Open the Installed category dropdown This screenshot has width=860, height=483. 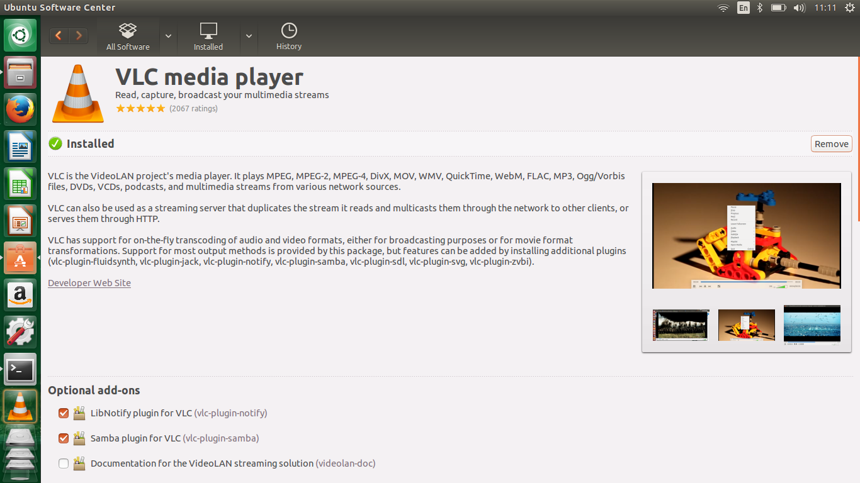(249, 36)
